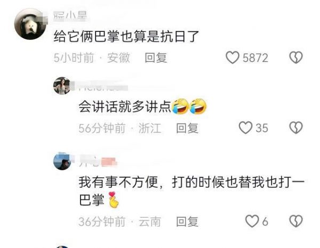The height and width of the screenshot is (248, 320).
Task: Select reply text 会讲话就多讲点
Action: tap(125, 107)
